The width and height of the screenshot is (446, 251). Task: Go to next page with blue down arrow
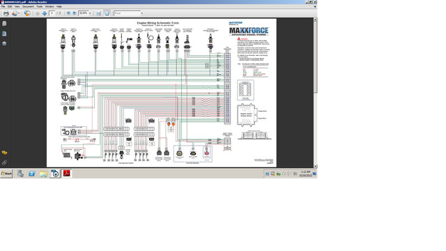tap(45, 13)
